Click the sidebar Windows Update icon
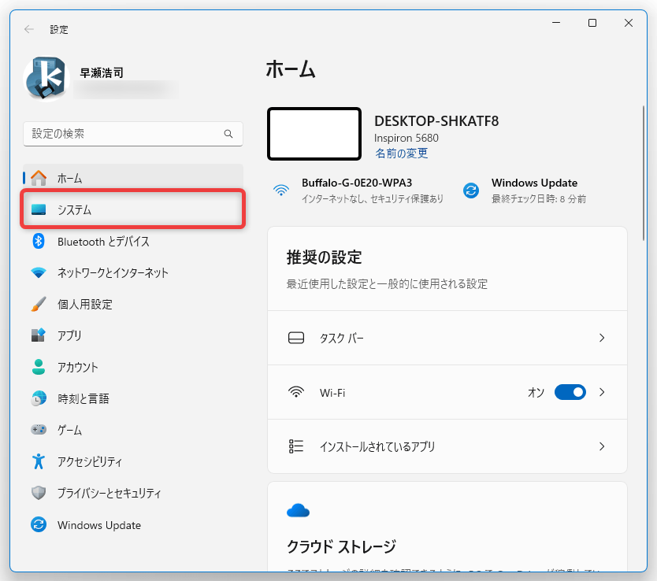 click(39, 524)
